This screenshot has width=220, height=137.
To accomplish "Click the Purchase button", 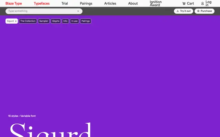I will 205,11.
